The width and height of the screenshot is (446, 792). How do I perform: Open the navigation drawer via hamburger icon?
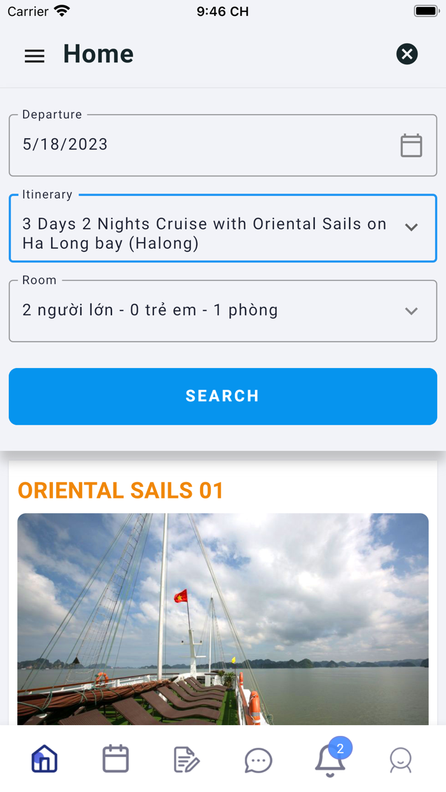point(34,55)
